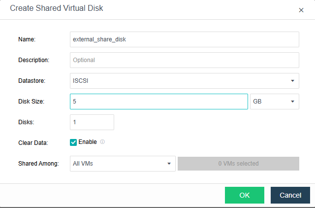Click the Enable label text
The width and height of the screenshot is (315, 208).
point(88,142)
